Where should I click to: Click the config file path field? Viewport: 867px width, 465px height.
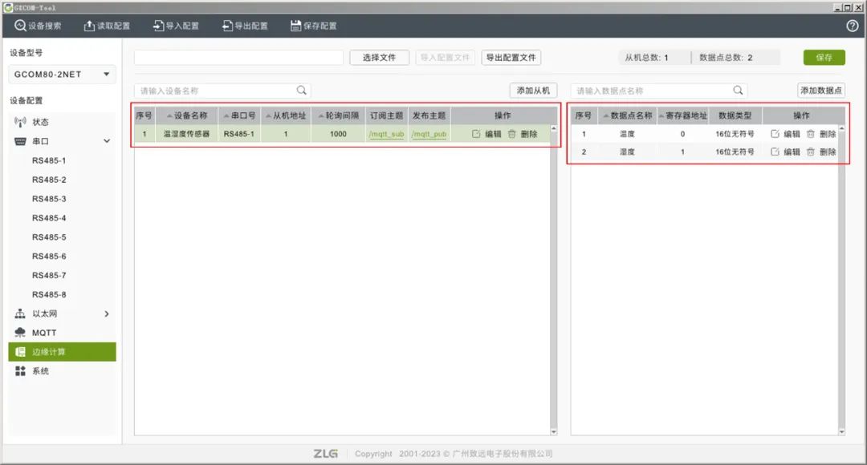239,58
